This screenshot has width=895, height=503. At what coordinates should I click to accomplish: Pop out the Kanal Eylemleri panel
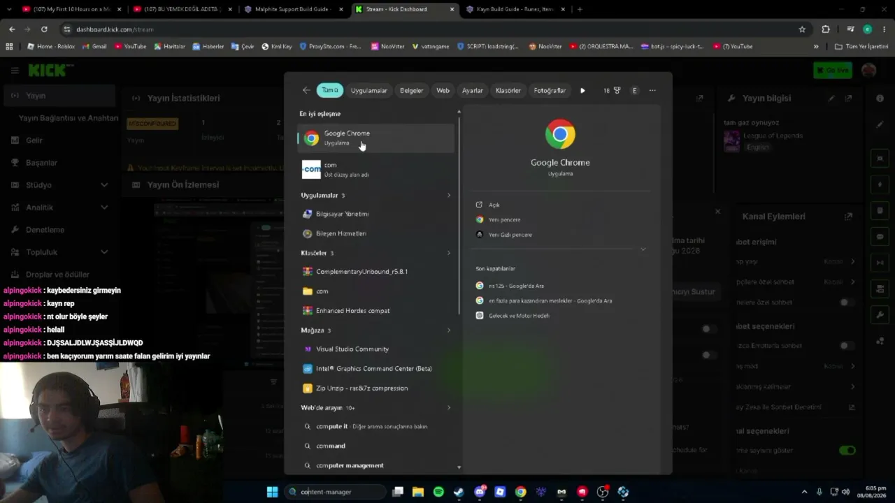pos(848,217)
